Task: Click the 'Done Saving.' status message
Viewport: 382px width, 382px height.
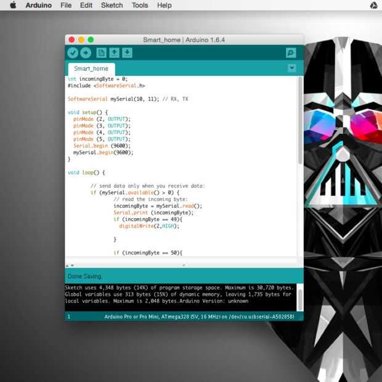Action: pyautogui.click(x=85, y=276)
